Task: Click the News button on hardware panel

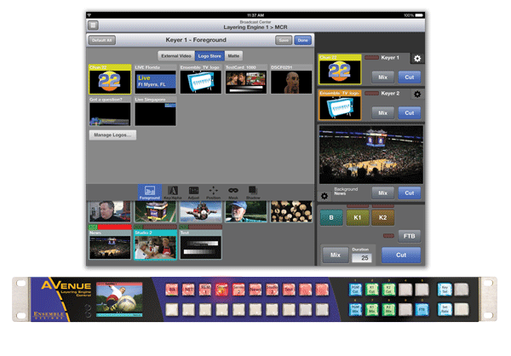Action: [x=255, y=290]
